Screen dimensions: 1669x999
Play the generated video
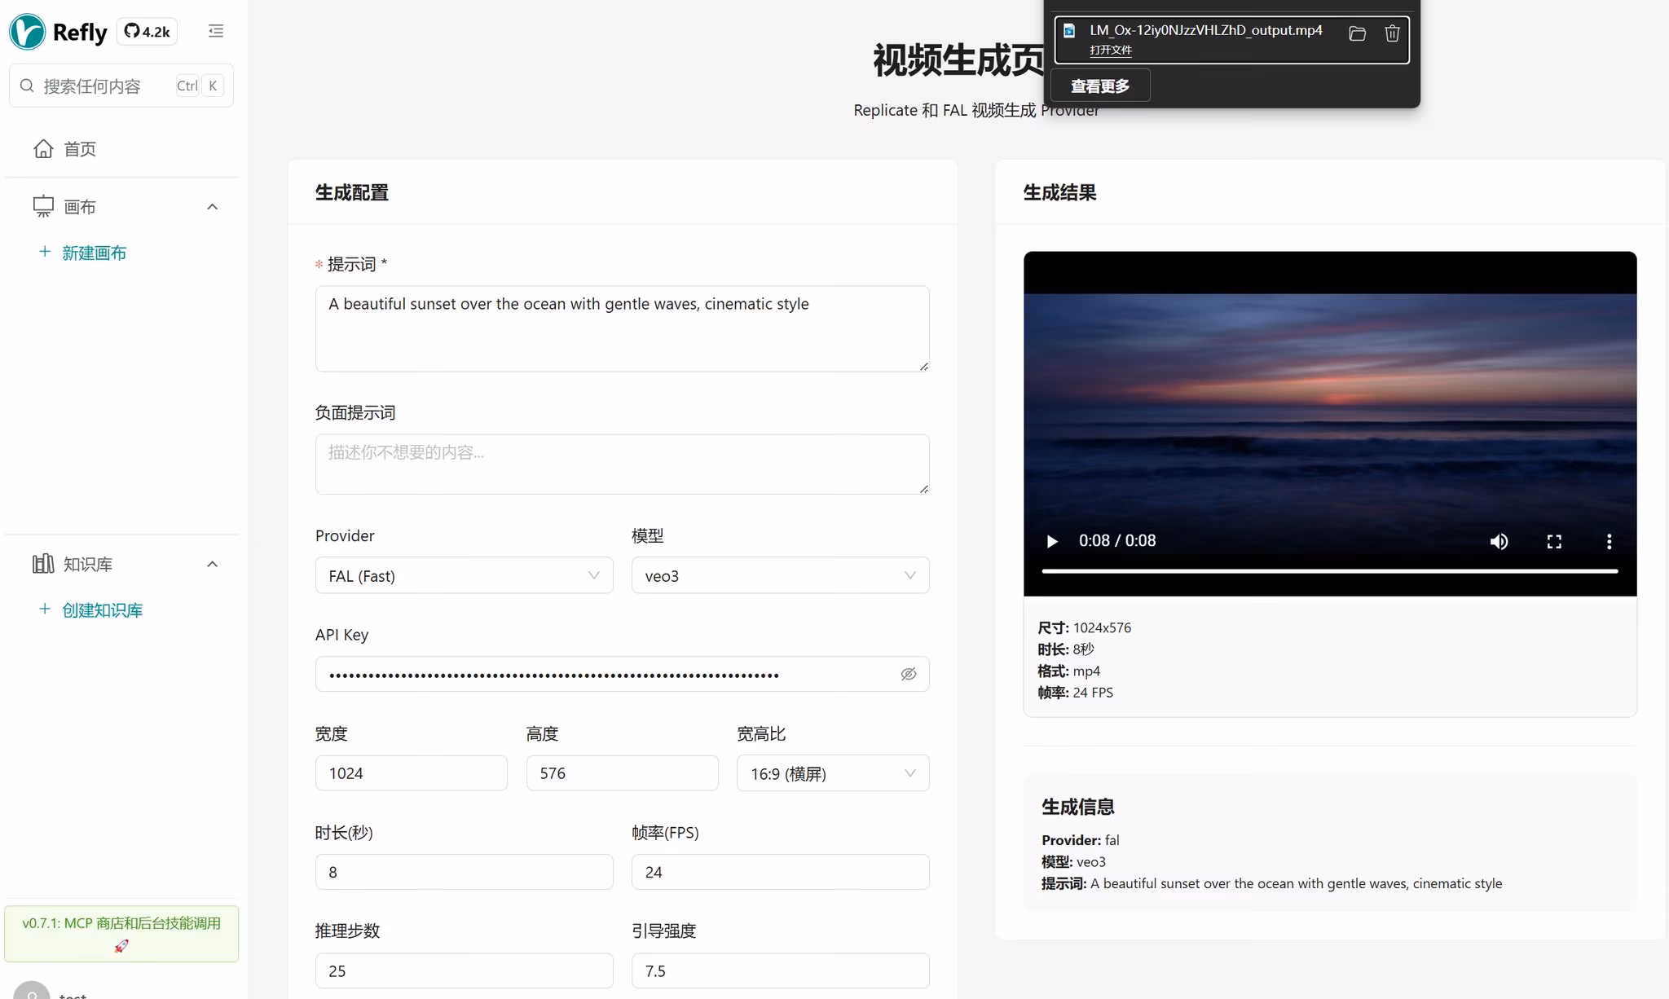(x=1052, y=541)
